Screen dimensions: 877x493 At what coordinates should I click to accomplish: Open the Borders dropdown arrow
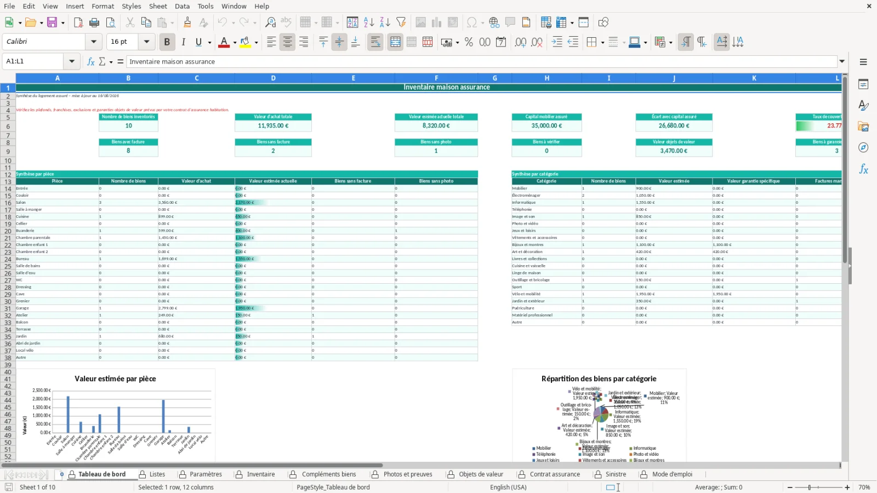(602, 42)
